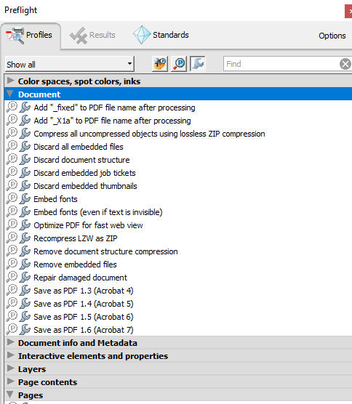Select Embed fonts (even if text is invisible)
The height and width of the screenshot is (404, 352).
pyautogui.click(x=98, y=212)
